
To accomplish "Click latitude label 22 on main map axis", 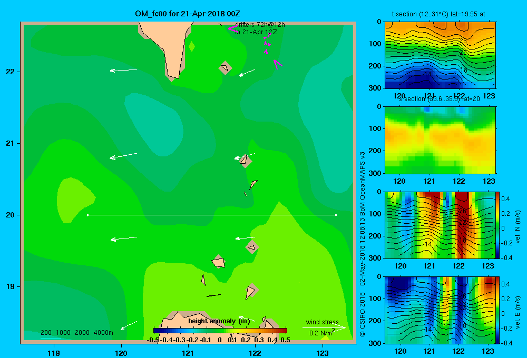I will (x=11, y=72).
